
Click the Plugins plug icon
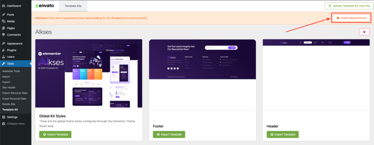pos(4,50)
